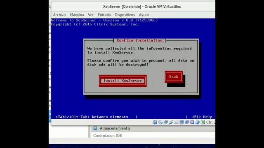Confirm with Install XenServer button
The image size is (264, 148).
point(123,81)
